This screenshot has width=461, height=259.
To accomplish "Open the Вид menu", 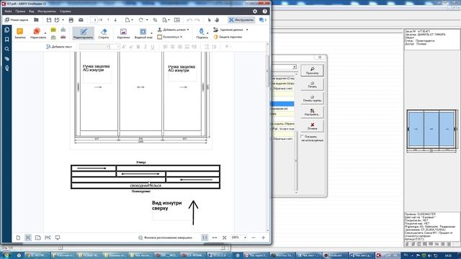I will (31, 12).
